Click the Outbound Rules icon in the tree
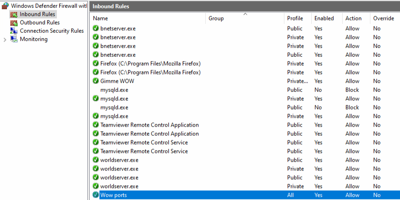 (x=14, y=23)
